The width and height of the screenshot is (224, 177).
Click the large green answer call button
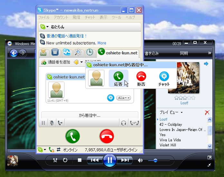(x=72, y=136)
